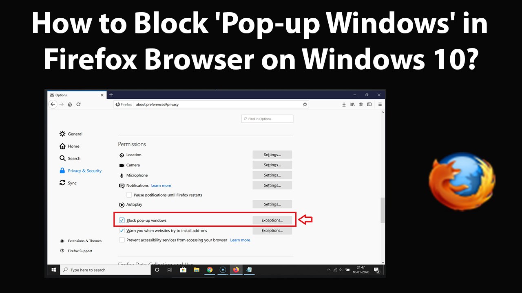This screenshot has height=293, width=522.
Task: Open the Firefox hamburger menu
Action: (380, 104)
